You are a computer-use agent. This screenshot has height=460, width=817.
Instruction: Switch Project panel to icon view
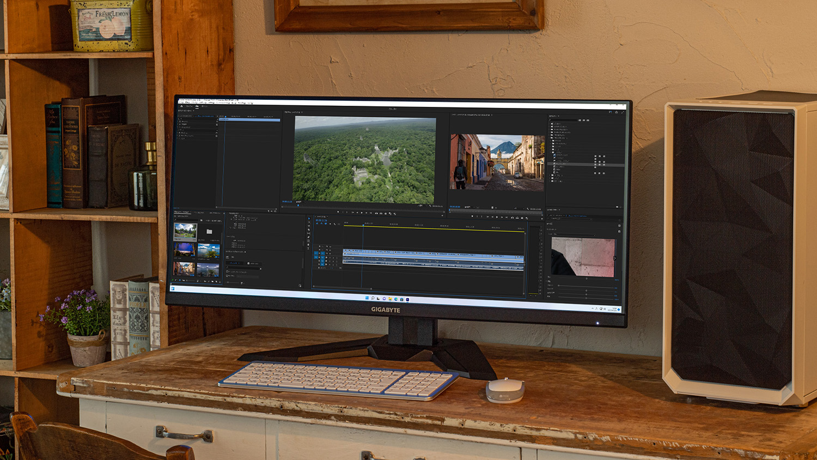180,280
